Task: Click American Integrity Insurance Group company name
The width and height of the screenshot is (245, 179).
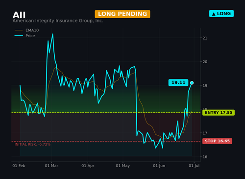Action: pyautogui.click(x=58, y=21)
